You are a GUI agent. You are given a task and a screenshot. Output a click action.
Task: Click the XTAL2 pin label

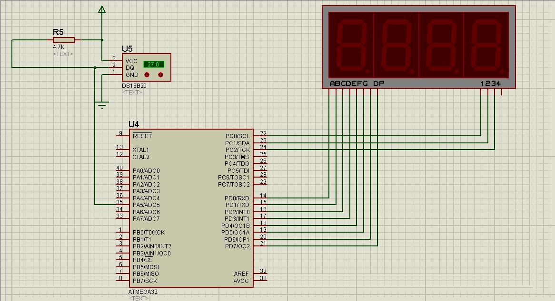pyautogui.click(x=141, y=157)
